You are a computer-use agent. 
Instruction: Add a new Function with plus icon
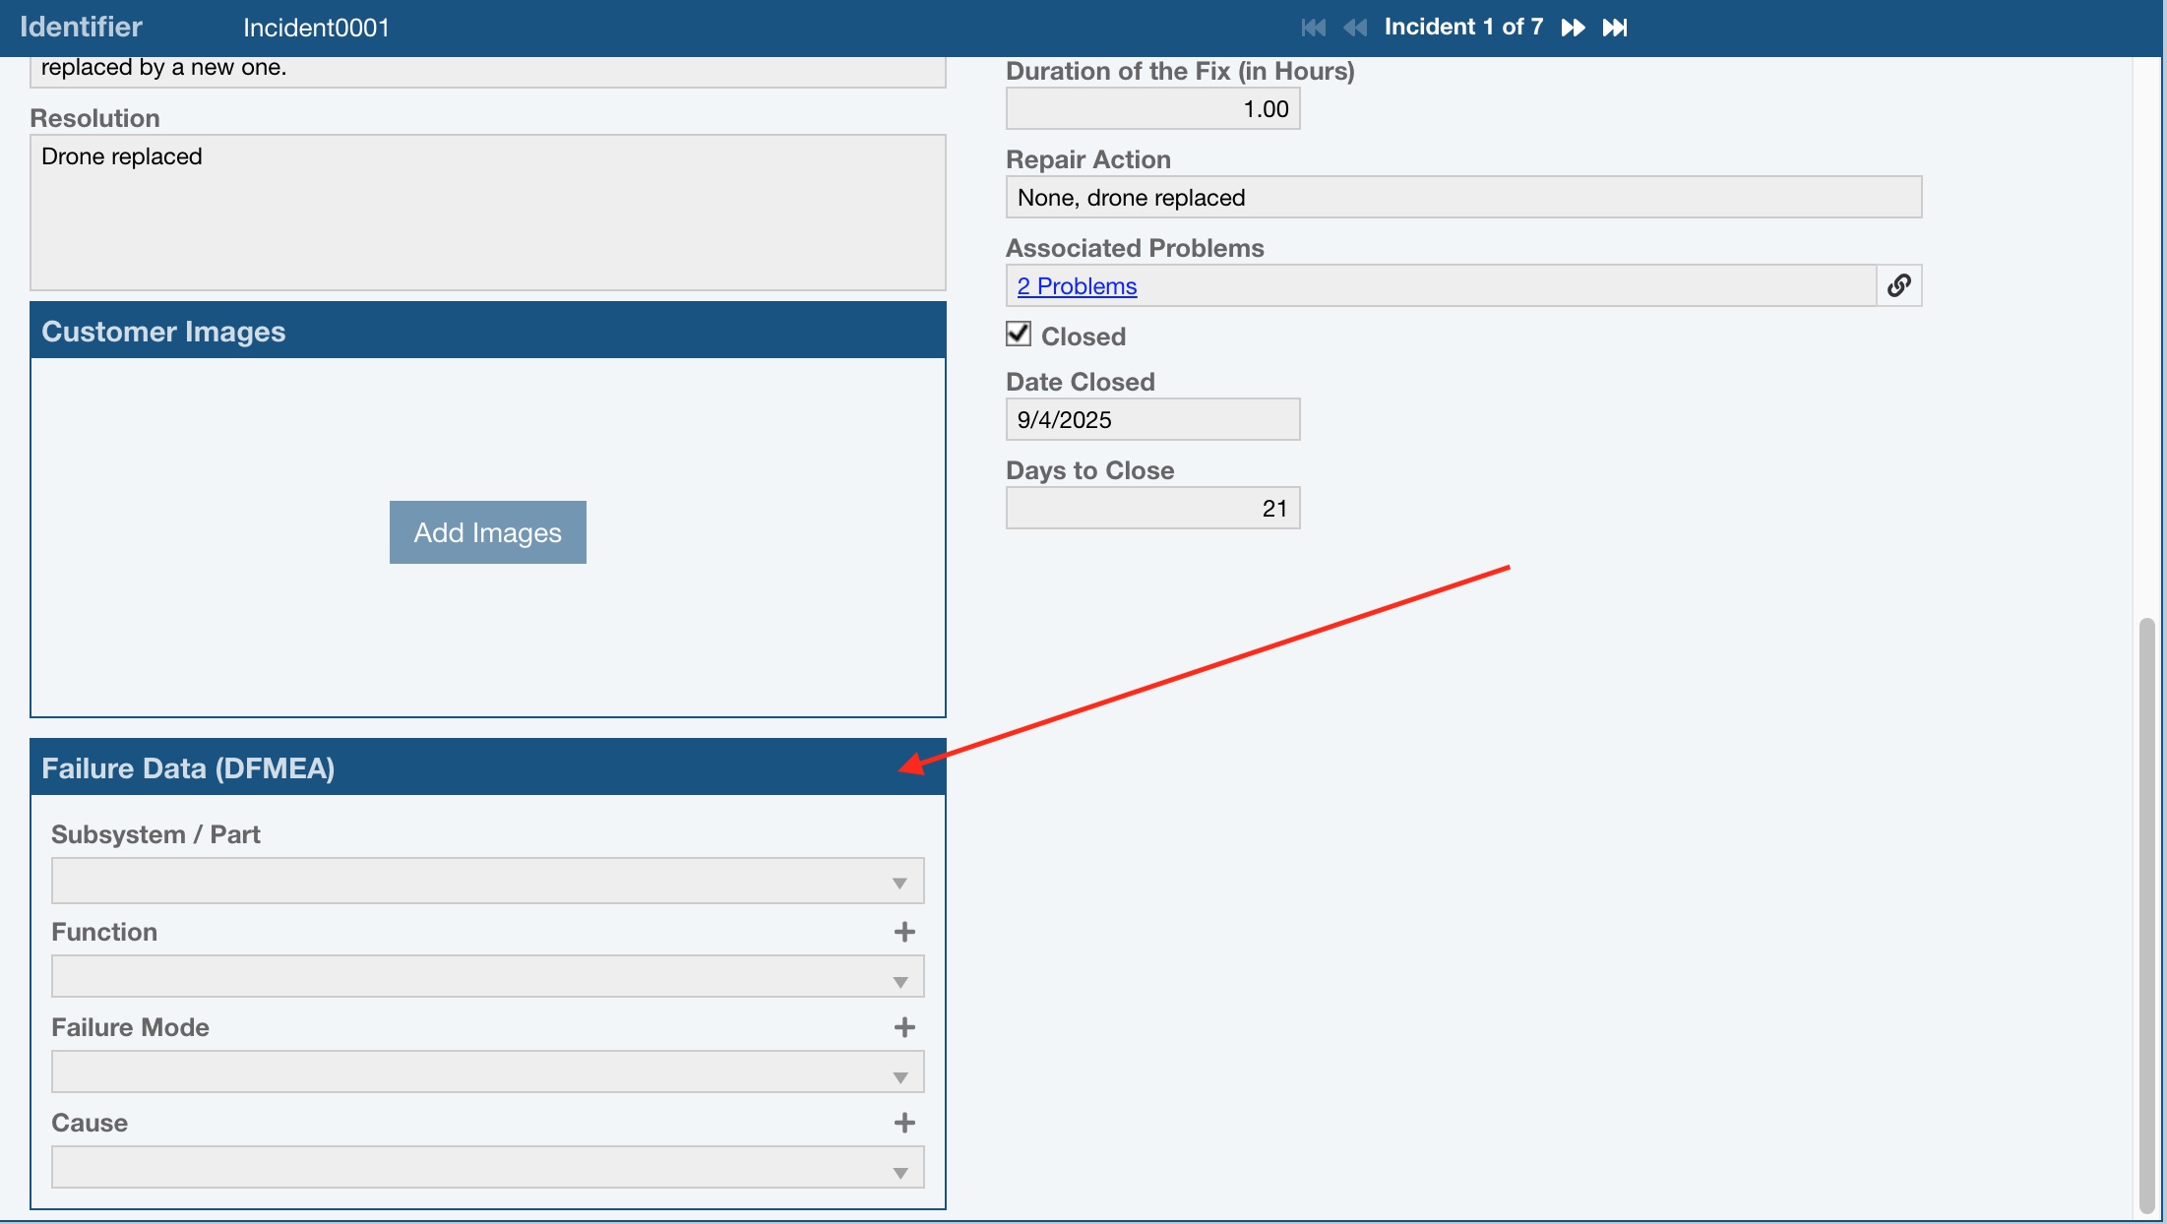(904, 932)
